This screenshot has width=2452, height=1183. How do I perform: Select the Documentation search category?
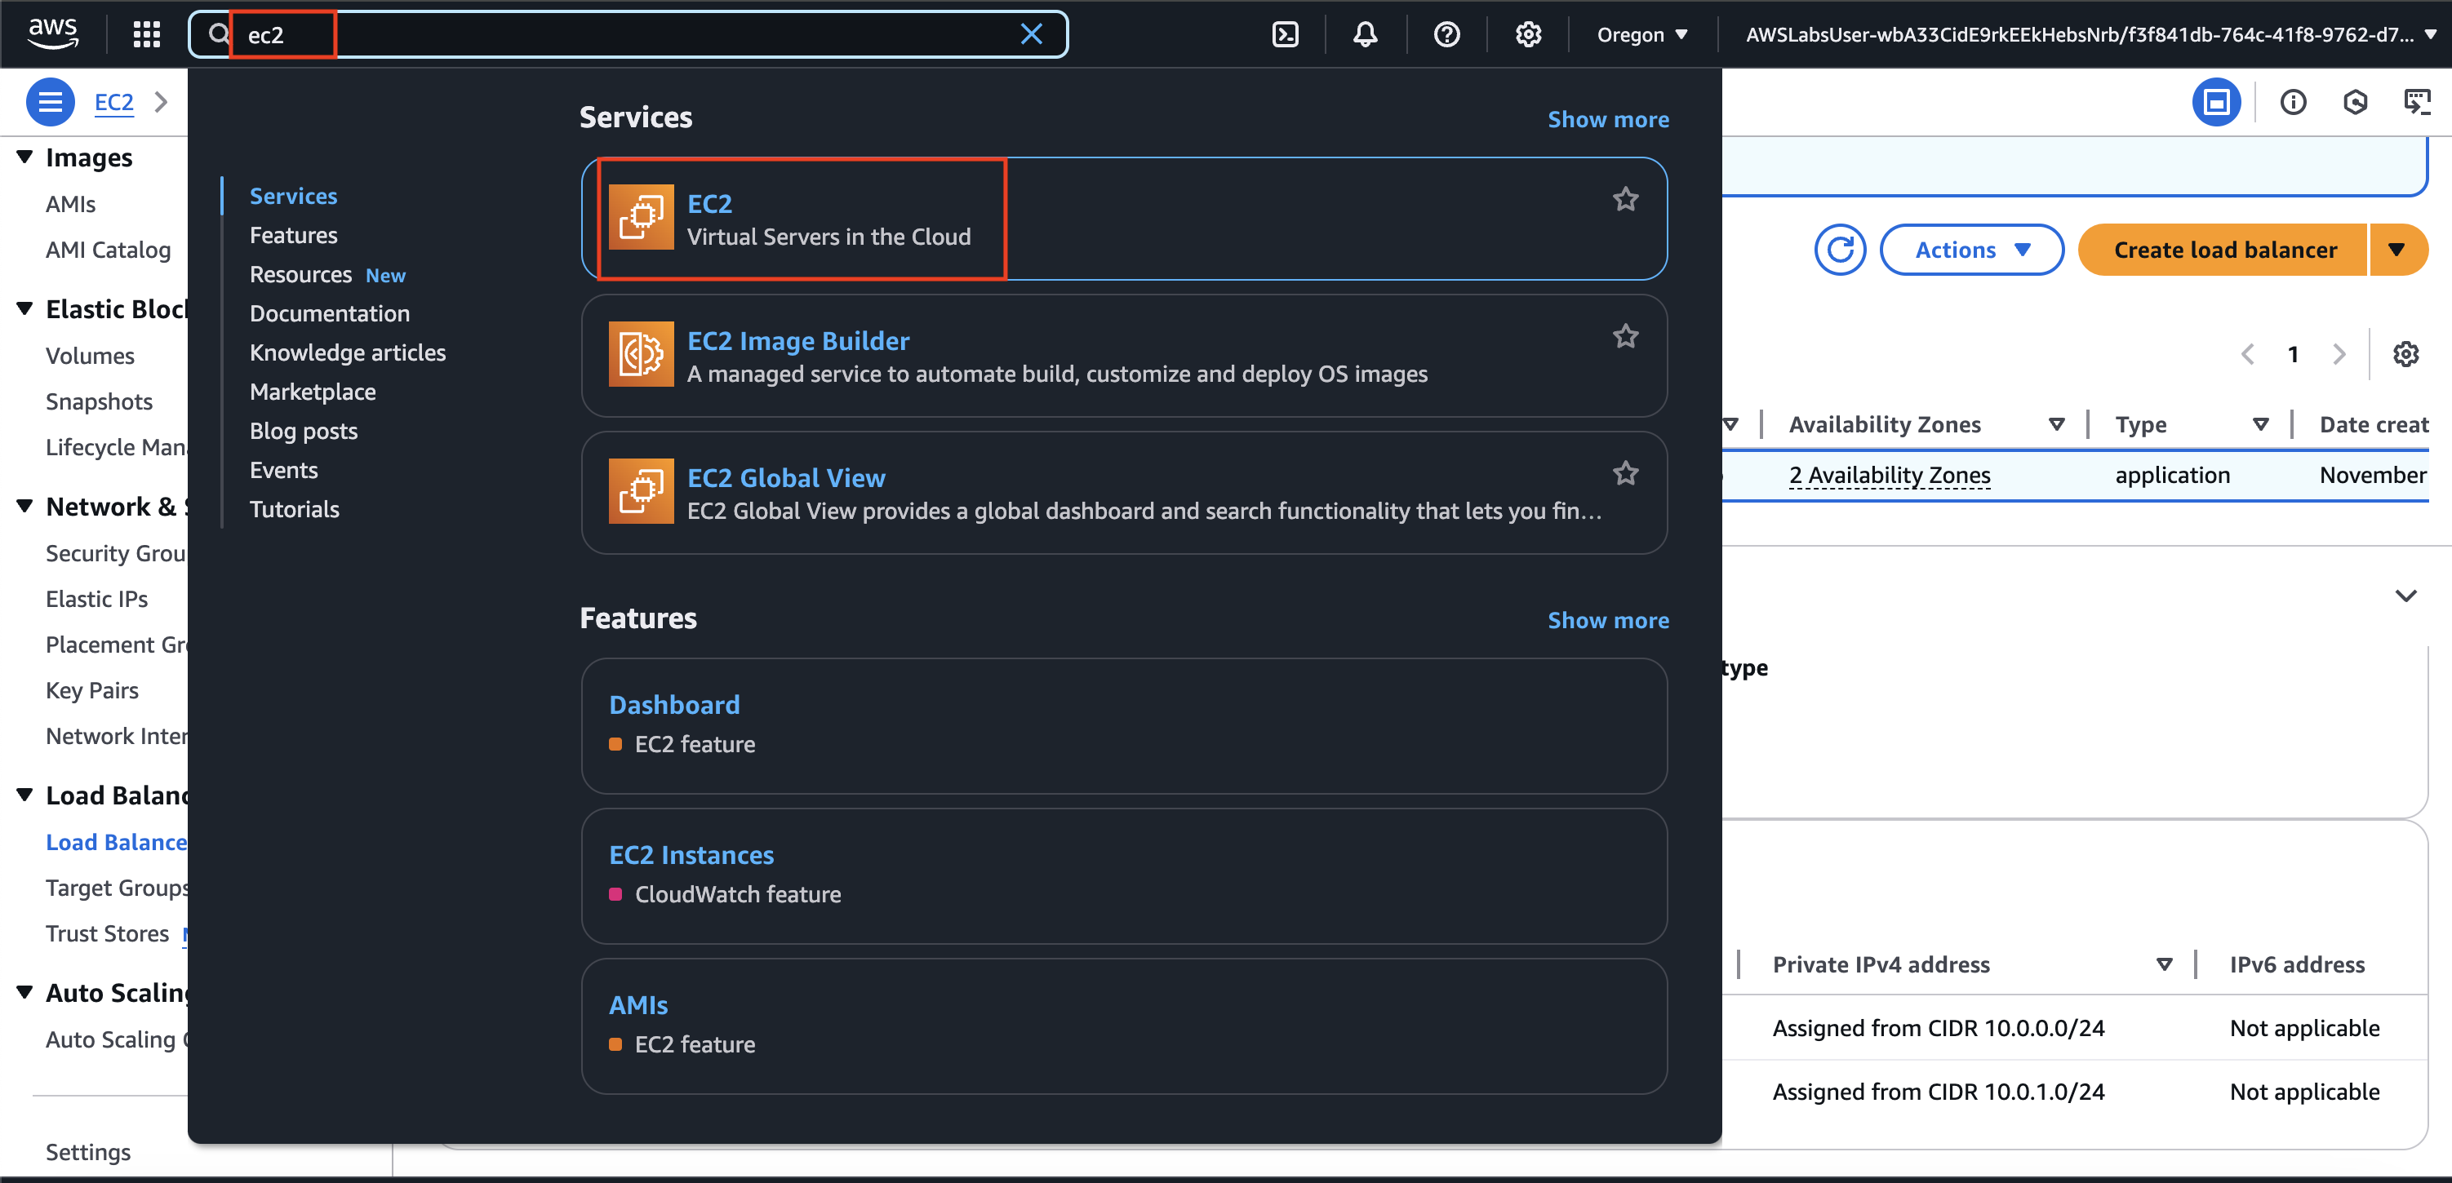[x=329, y=313]
